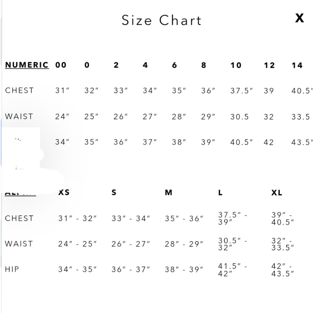Click the L alpha size header
Image resolution: width=313 pixels, height=313 pixels.
220,192
